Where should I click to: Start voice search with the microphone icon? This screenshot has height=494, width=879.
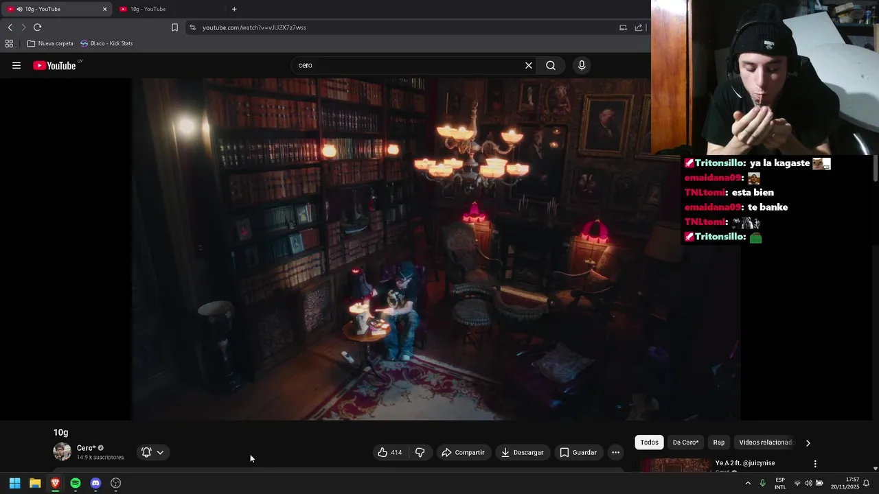pos(582,65)
